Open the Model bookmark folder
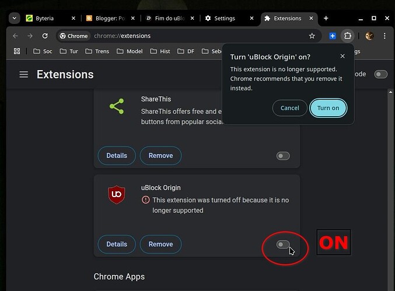 tap(130, 51)
